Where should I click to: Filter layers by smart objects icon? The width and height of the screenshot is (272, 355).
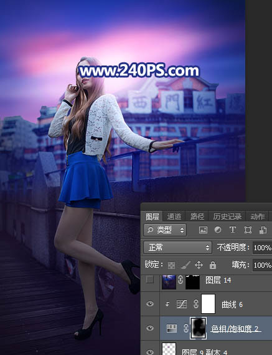263,230
